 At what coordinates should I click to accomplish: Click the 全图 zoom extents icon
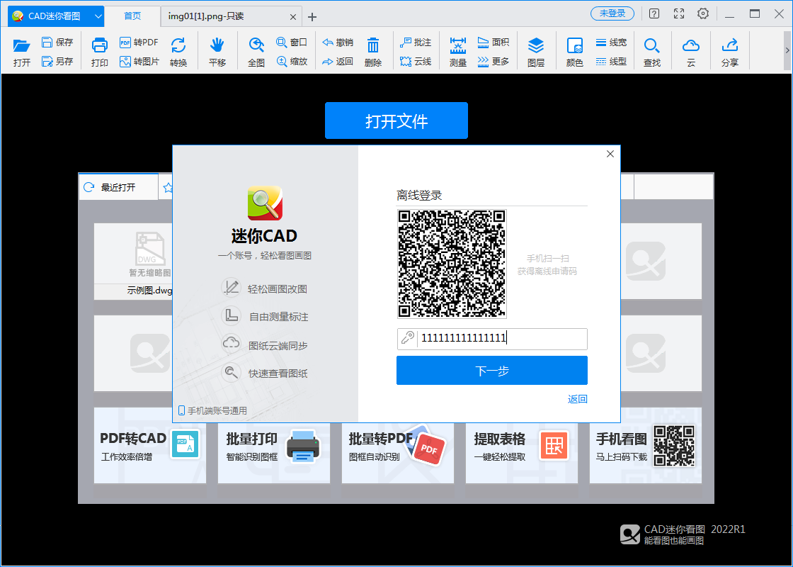pos(256,52)
